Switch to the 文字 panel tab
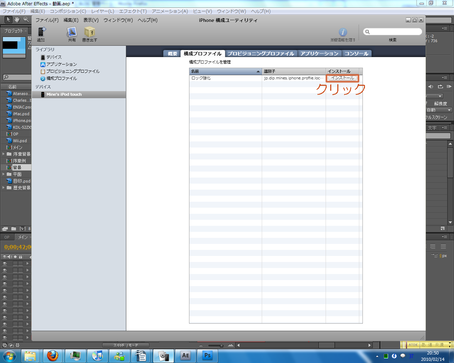Screen dimensions: 454x363 point(432,128)
